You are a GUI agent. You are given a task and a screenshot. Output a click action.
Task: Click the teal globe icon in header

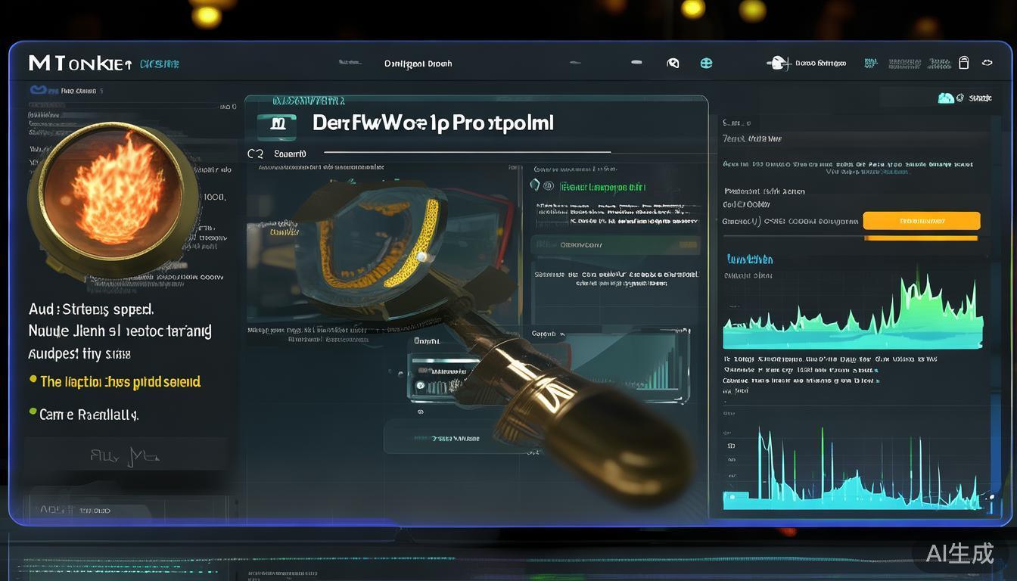pos(706,64)
